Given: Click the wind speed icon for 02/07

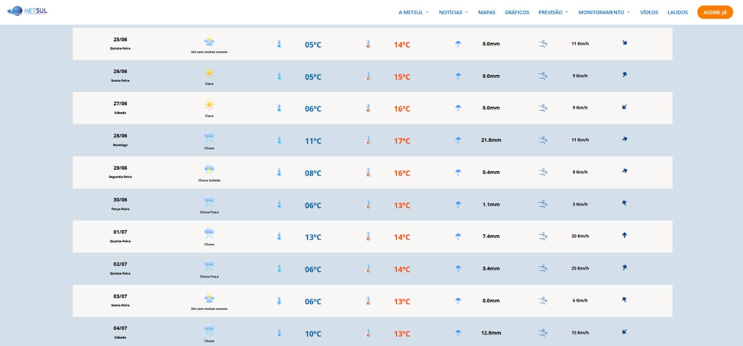Looking at the screenshot, I should pos(543,269).
